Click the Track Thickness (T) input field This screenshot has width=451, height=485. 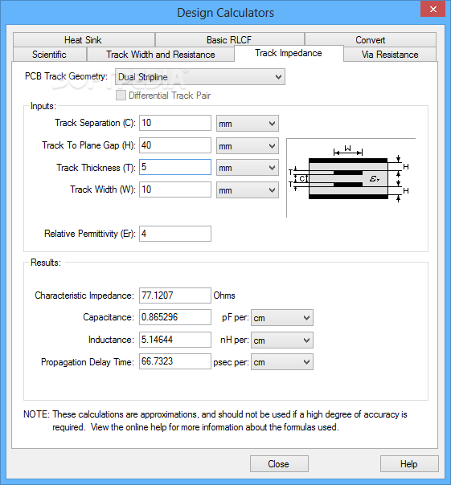coord(175,167)
